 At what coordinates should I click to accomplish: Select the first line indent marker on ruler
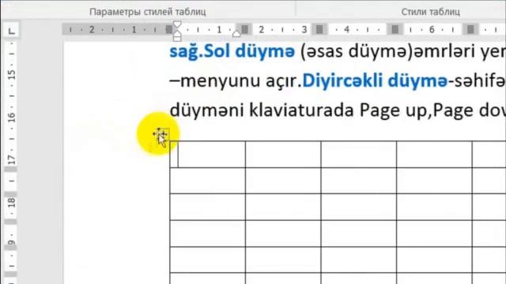177,24
